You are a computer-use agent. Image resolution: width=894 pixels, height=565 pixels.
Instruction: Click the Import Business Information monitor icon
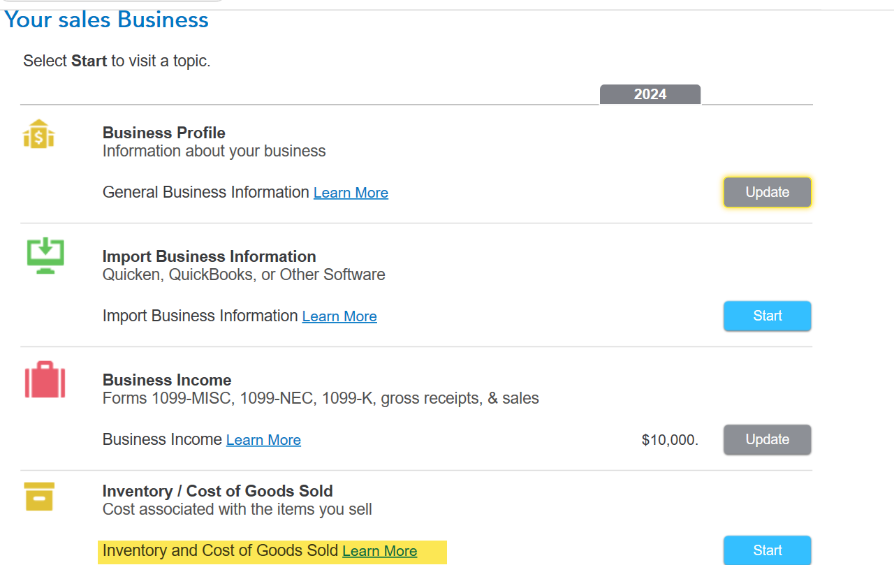45,256
